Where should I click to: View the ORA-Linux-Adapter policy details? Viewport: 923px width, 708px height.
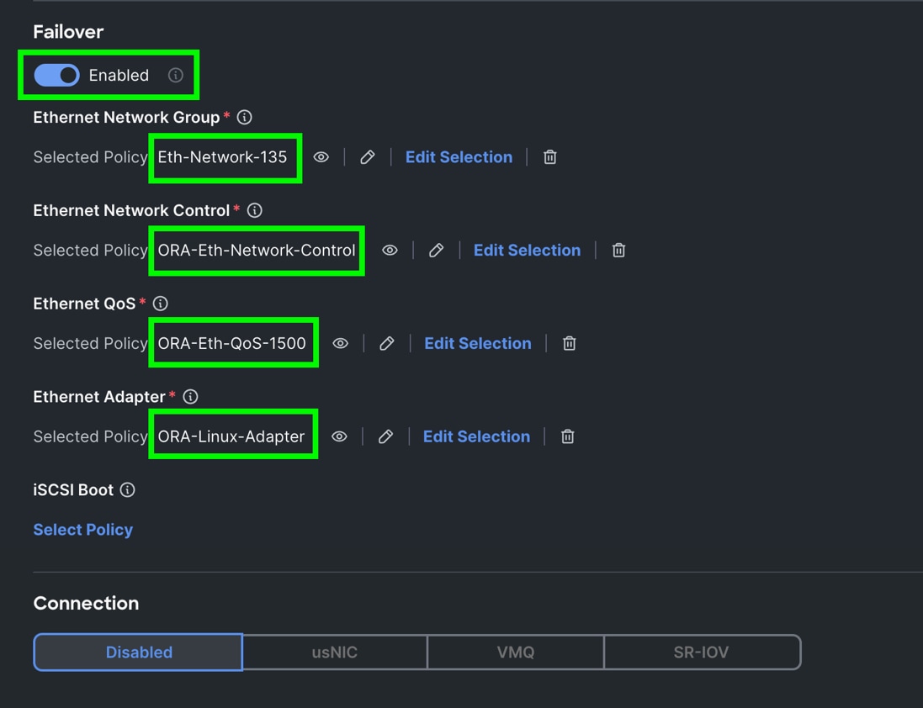pos(339,437)
